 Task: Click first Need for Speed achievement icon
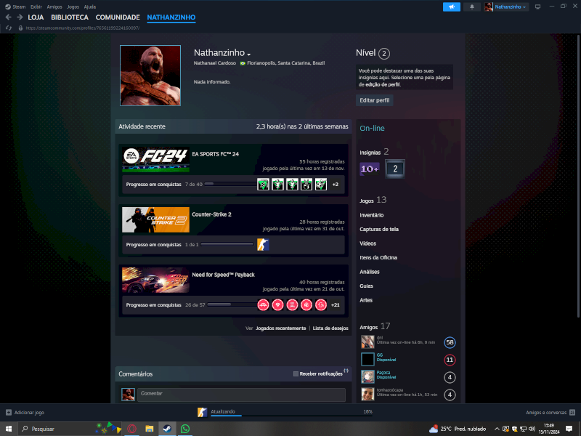tap(263, 304)
